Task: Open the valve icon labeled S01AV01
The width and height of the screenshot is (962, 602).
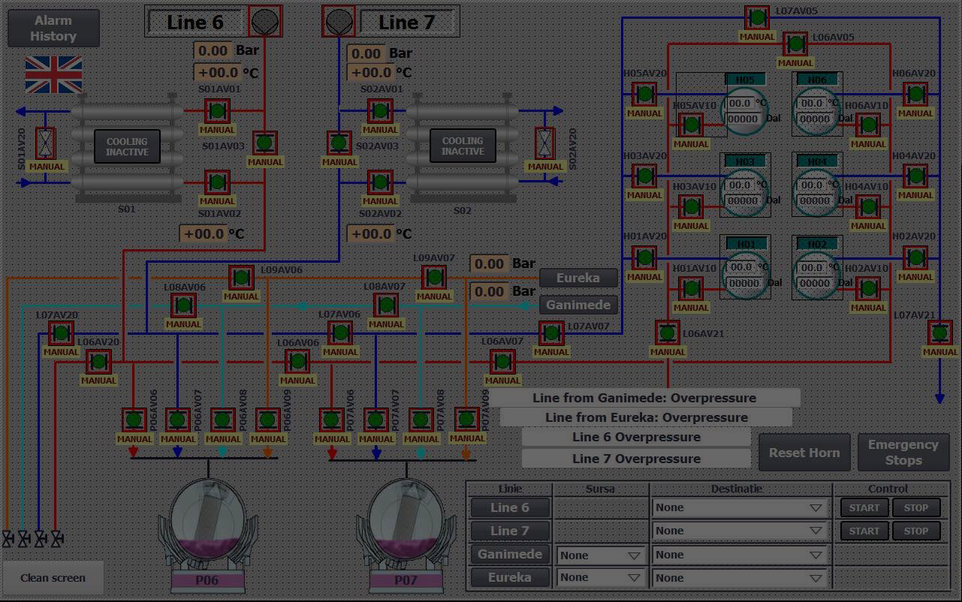Action: pos(217,111)
